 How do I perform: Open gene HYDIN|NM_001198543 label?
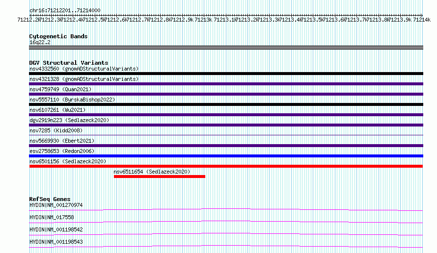(56, 242)
